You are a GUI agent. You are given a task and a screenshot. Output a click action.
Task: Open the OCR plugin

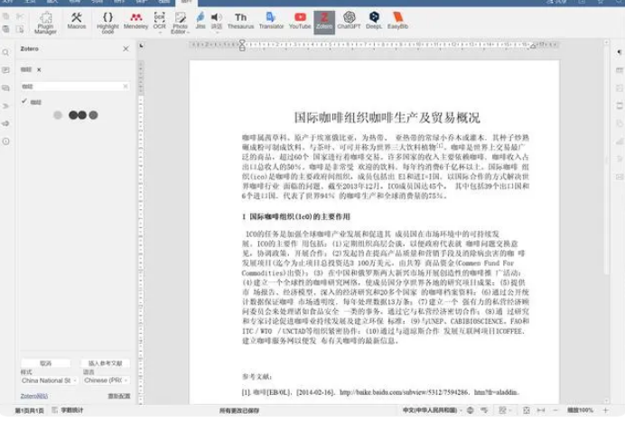coord(160,21)
